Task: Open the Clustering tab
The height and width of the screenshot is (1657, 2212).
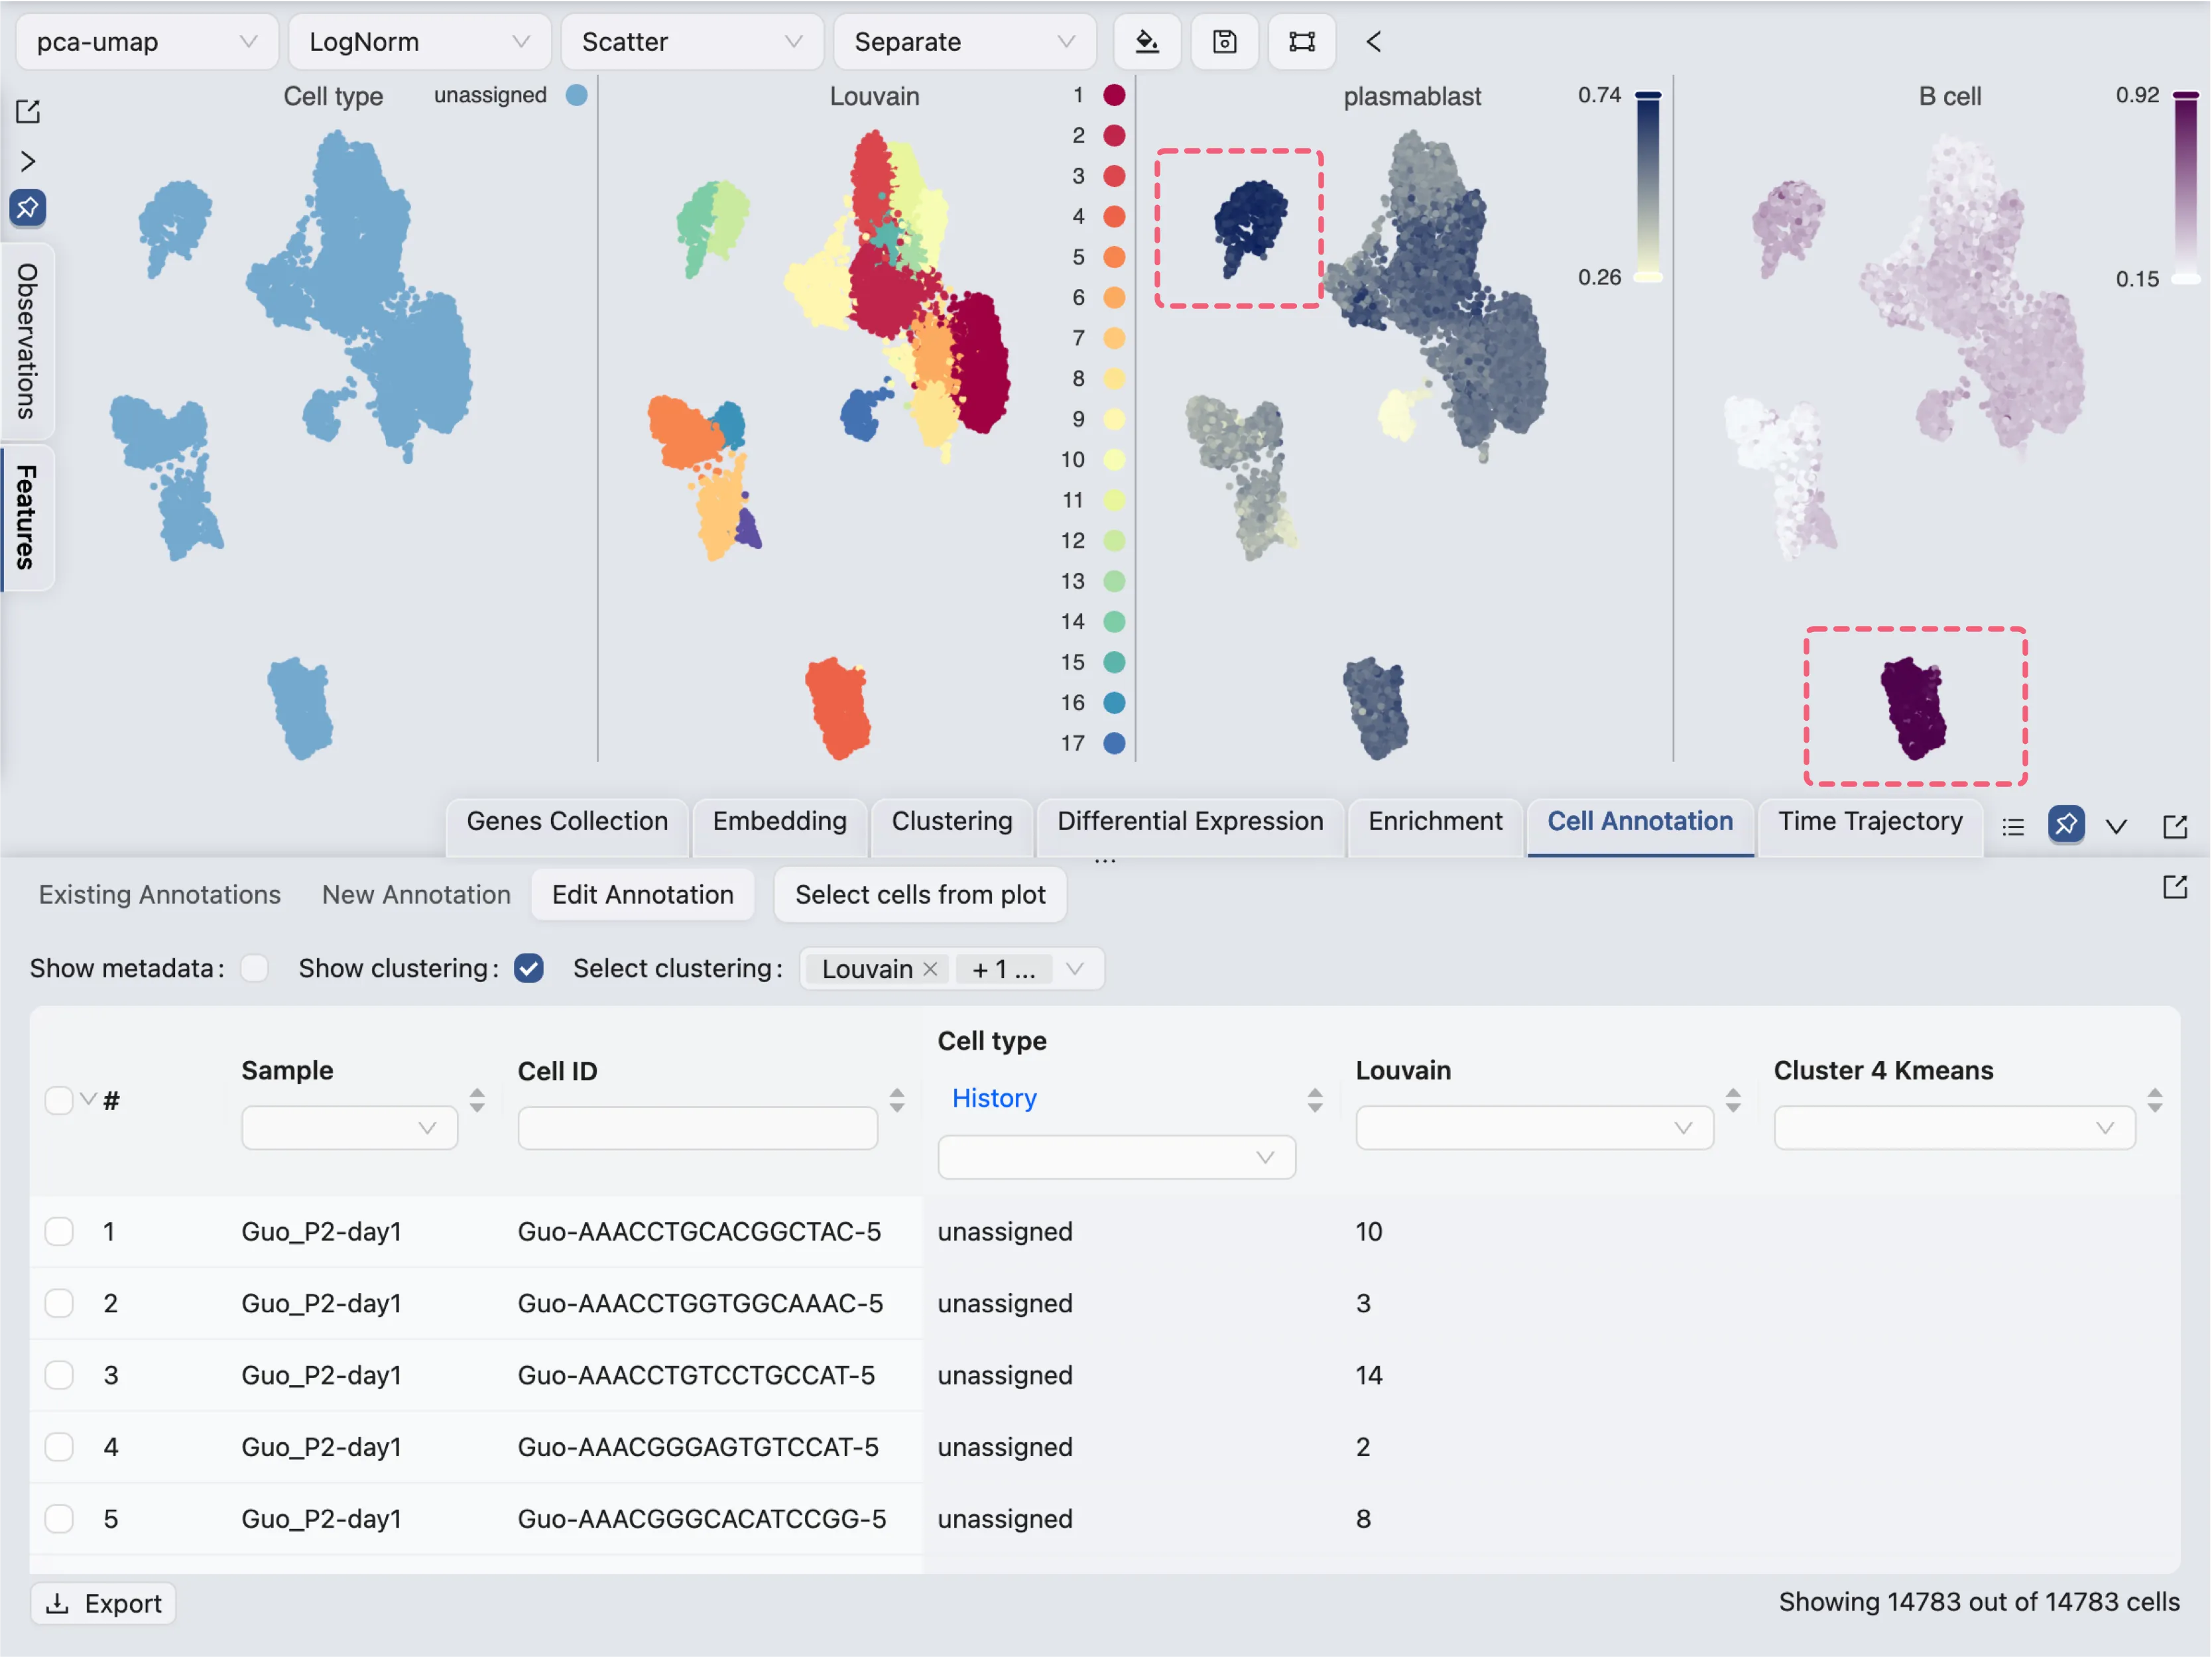Action: 951,821
